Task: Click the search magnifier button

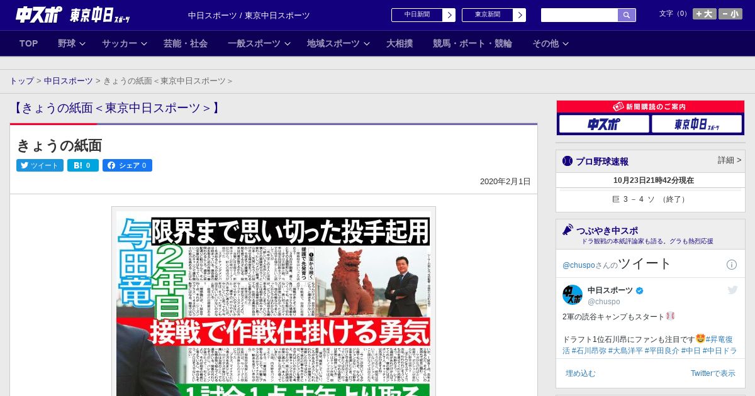Action: point(627,15)
